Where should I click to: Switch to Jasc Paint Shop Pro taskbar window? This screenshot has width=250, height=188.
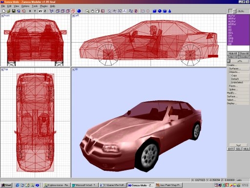[x=169, y=185]
